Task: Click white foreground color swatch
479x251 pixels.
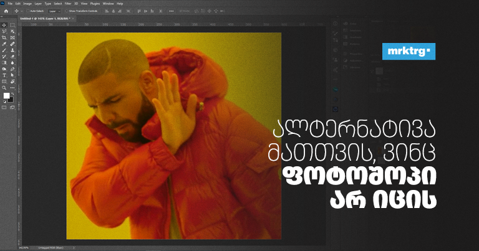Action: [x=6, y=95]
